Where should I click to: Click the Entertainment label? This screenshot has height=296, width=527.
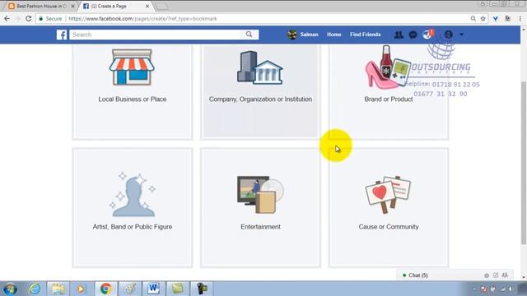pyautogui.click(x=260, y=227)
